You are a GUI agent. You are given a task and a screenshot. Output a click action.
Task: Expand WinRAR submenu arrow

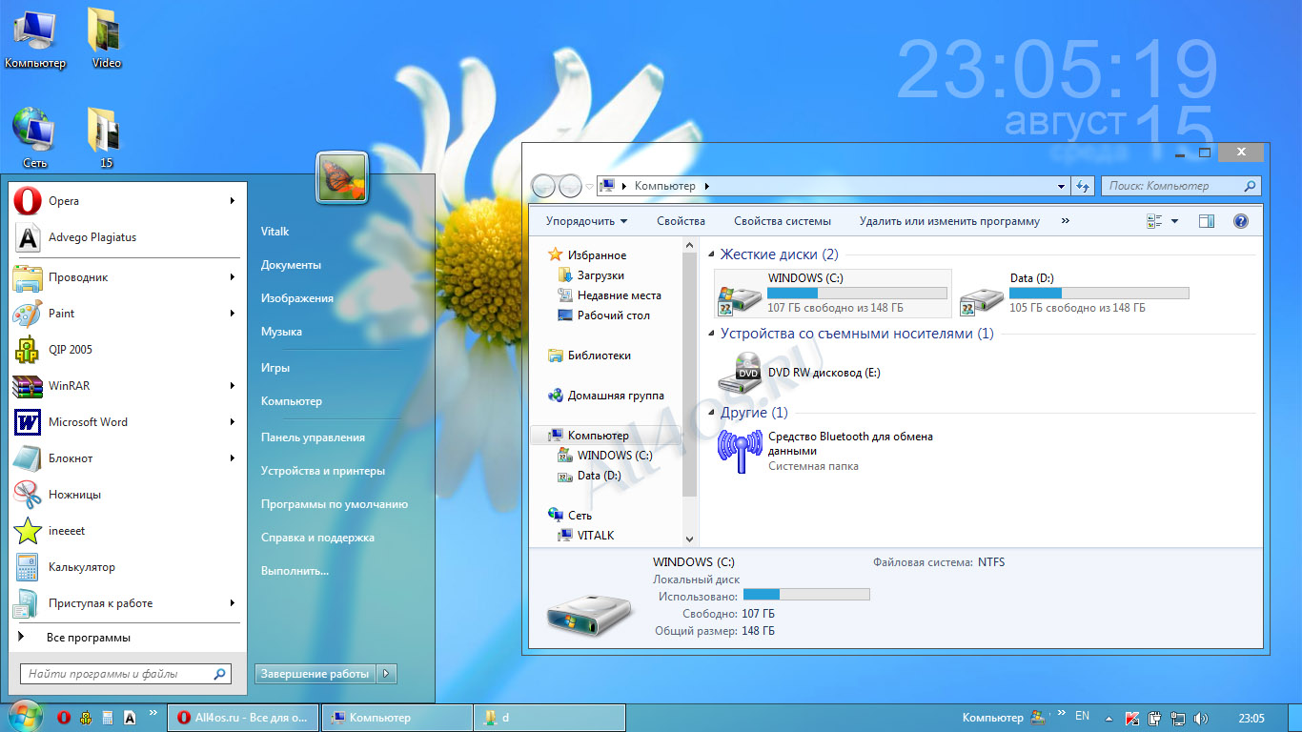point(232,386)
